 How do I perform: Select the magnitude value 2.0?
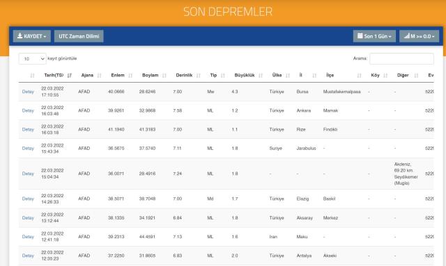tap(235, 256)
